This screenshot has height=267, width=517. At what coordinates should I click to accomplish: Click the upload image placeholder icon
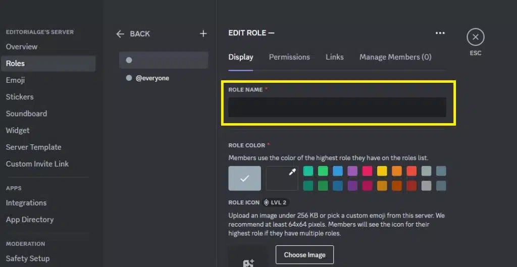[248, 261]
